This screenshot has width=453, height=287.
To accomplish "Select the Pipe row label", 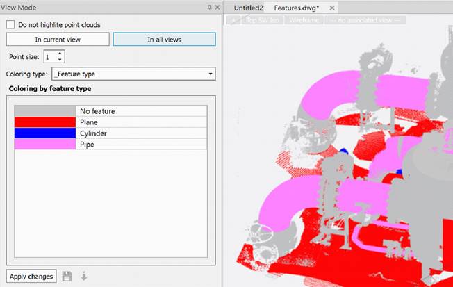I will tap(87, 145).
